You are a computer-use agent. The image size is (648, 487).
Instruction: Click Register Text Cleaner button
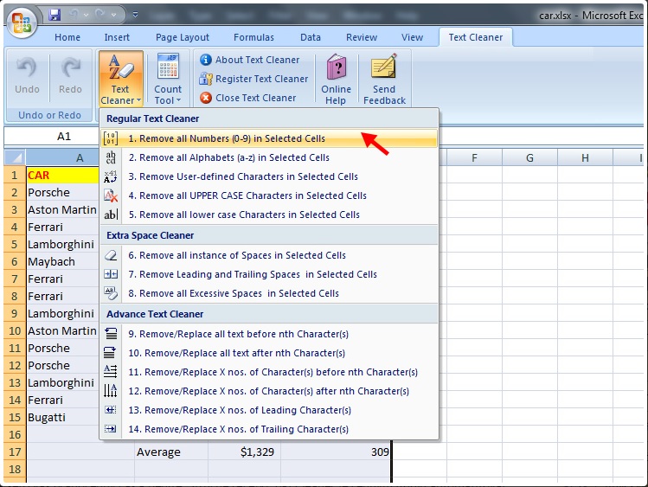261,79
